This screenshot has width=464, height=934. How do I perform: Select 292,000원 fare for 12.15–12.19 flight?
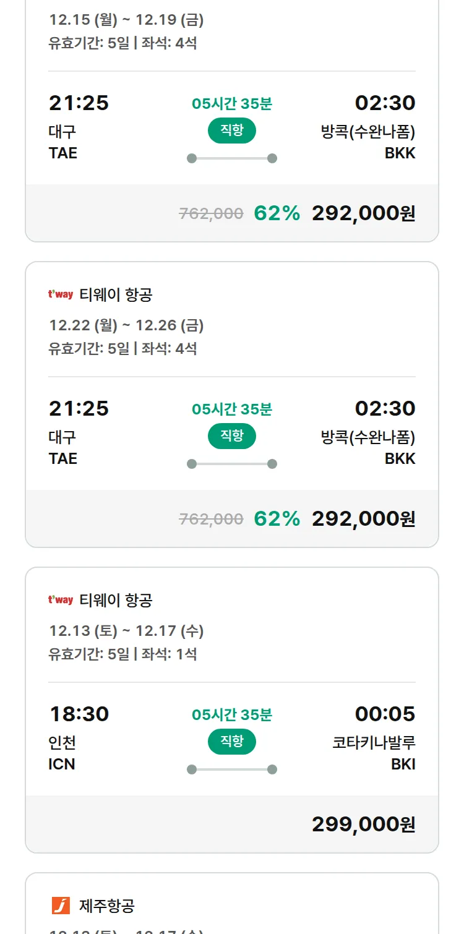click(x=363, y=213)
